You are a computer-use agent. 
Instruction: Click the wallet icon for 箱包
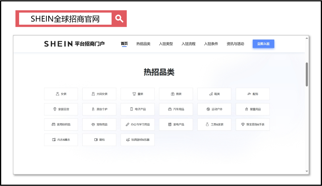96,140
